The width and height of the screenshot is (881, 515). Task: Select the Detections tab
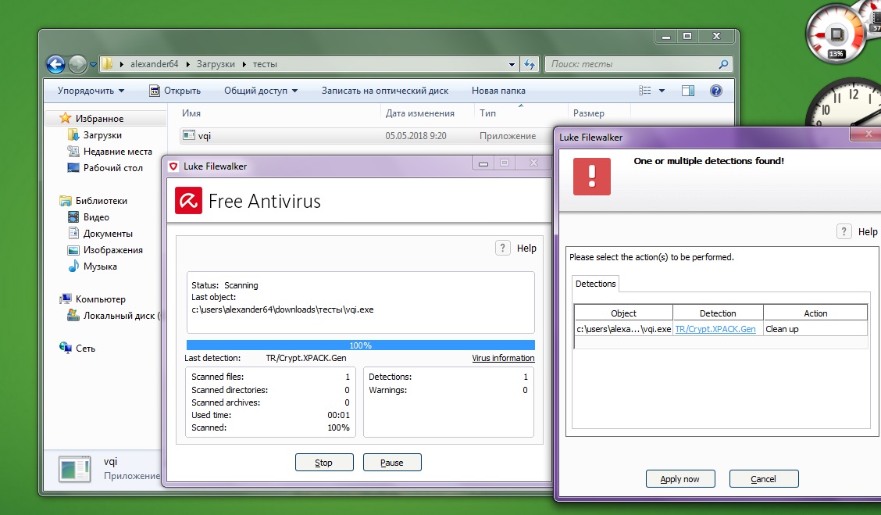(x=596, y=284)
